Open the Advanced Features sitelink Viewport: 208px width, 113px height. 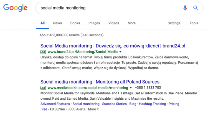(x=55, y=104)
